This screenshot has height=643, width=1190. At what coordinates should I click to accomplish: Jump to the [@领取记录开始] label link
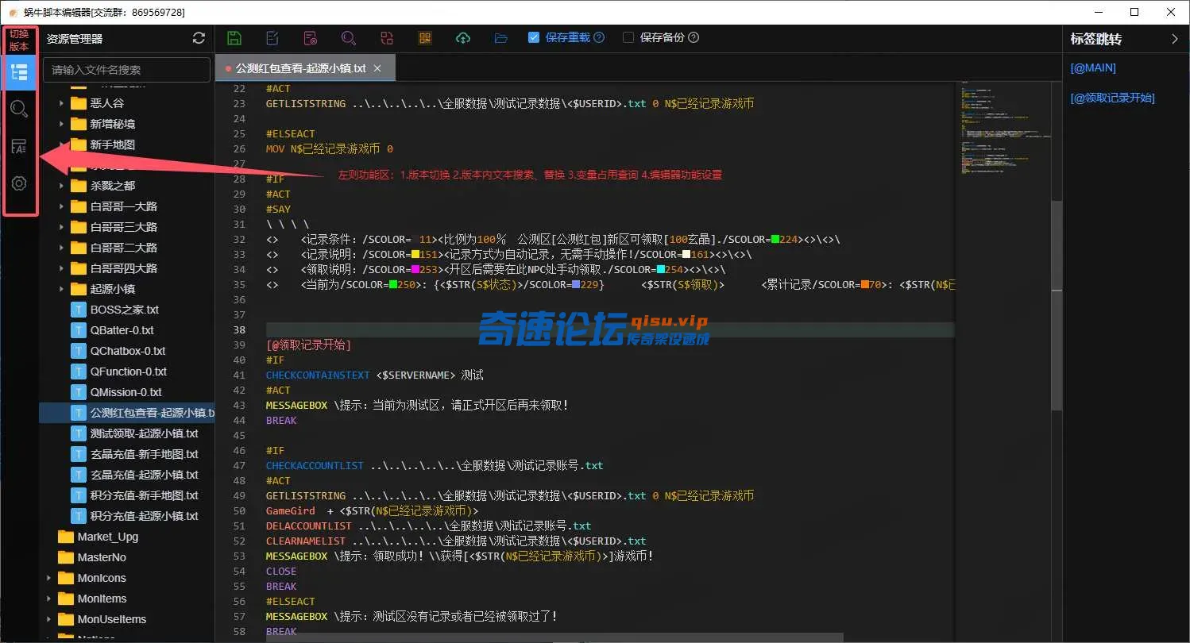[1112, 98]
